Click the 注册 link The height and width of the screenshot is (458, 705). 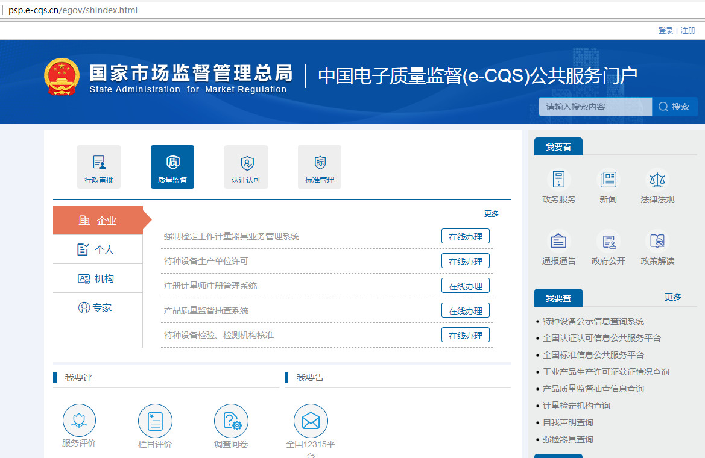[688, 31]
